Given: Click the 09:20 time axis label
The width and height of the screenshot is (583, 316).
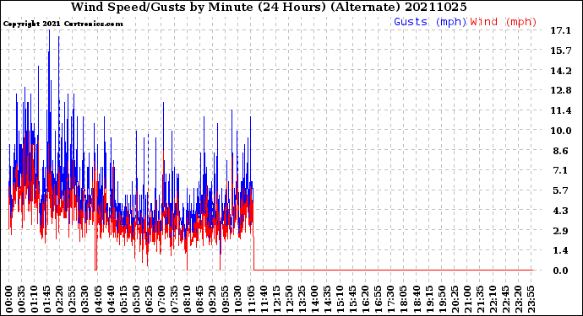Looking at the screenshot, I should pyautogui.click(x=213, y=299).
